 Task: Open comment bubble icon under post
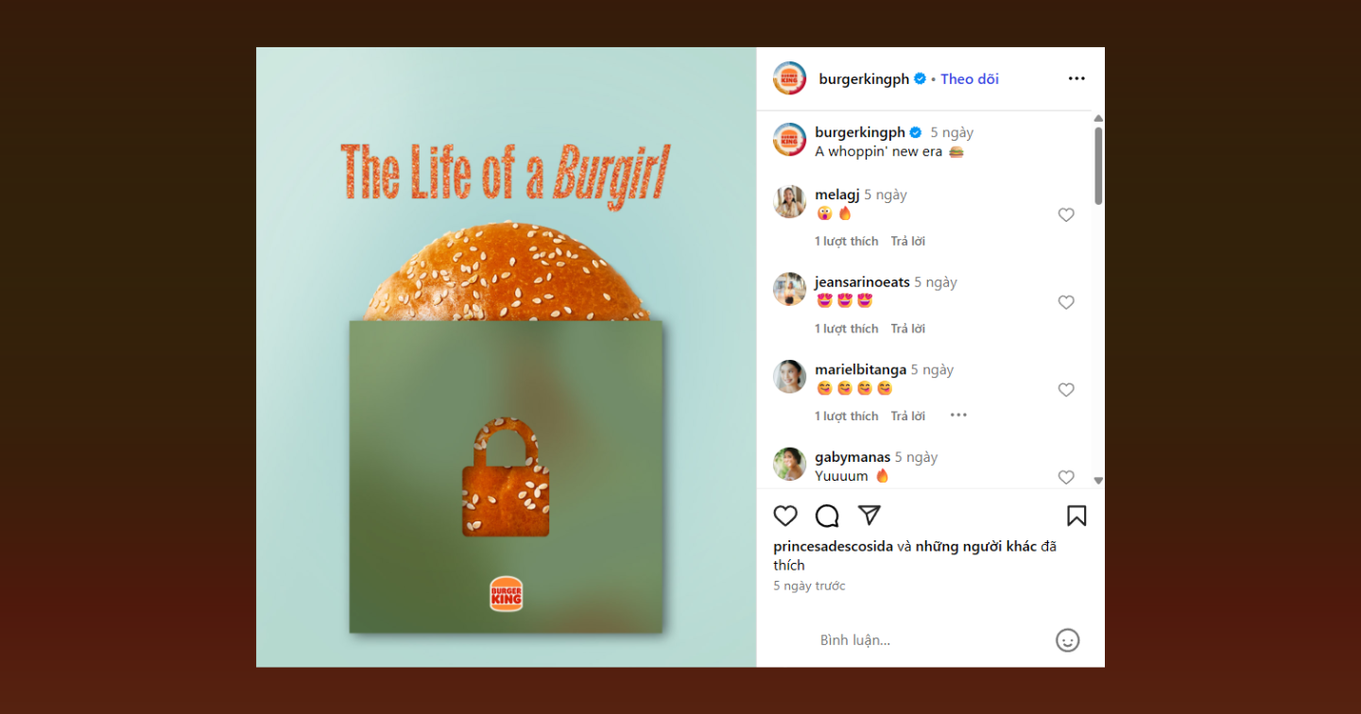pos(827,516)
